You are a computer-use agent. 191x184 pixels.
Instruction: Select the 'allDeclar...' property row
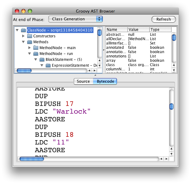139,39
